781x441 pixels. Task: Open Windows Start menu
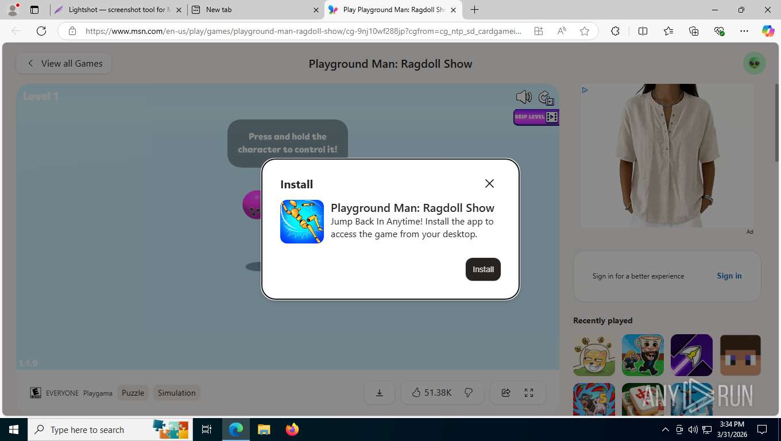coord(14,430)
